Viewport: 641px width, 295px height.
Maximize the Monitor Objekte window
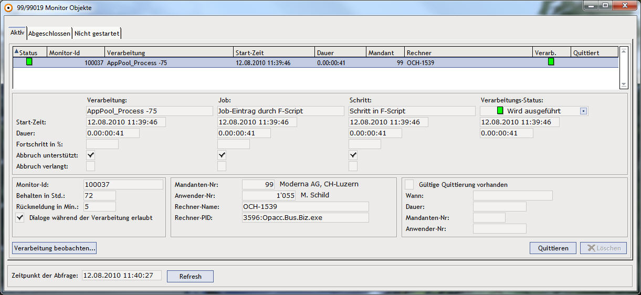click(605, 5)
